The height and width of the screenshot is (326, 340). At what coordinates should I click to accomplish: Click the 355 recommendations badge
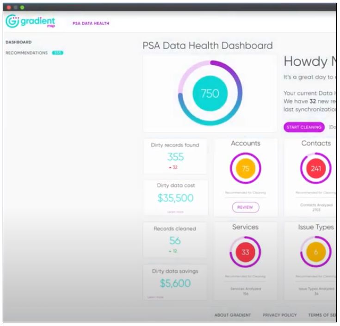coord(57,53)
